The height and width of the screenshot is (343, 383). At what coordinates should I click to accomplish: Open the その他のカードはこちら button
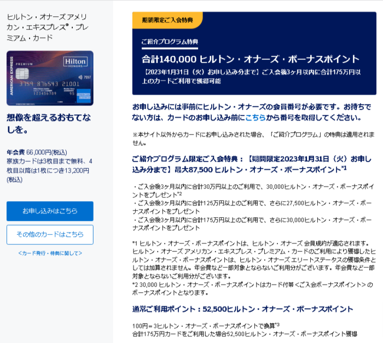(x=50, y=235)
